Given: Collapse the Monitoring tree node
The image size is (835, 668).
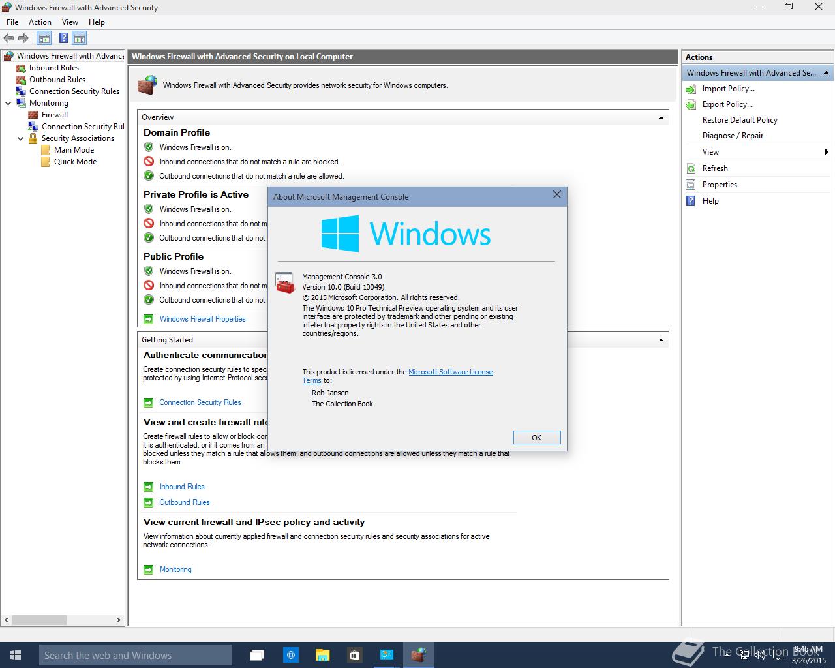Looking at the screenshot, I should (x=8, y=103).
